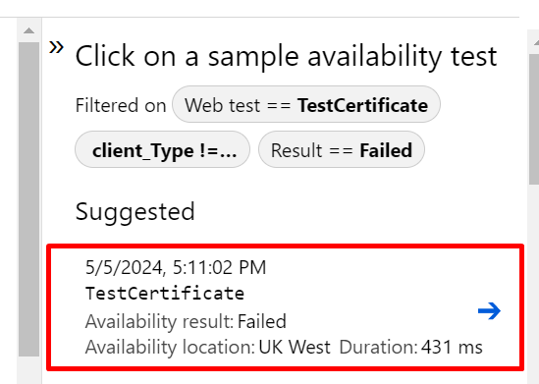Click the TestCertificate name in sample card

pos(165,294)
